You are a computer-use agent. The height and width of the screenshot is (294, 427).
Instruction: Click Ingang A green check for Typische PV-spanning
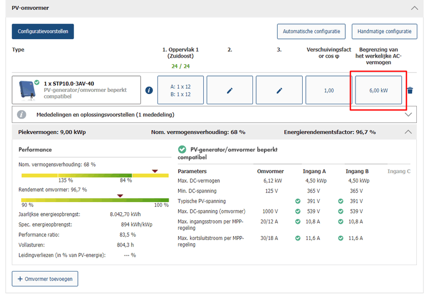[x=298, y=201]
